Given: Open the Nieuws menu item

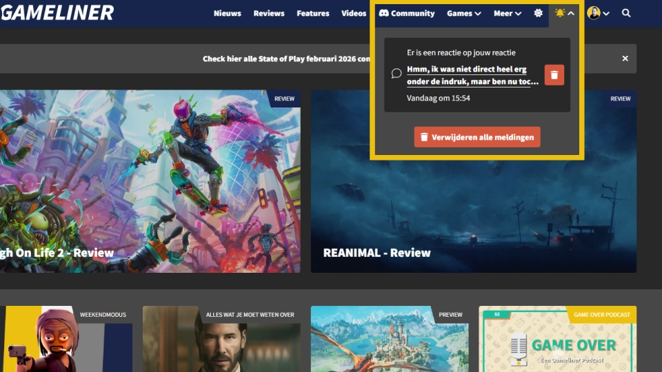Looking at the screenshot, I should (x=227, y=14).
